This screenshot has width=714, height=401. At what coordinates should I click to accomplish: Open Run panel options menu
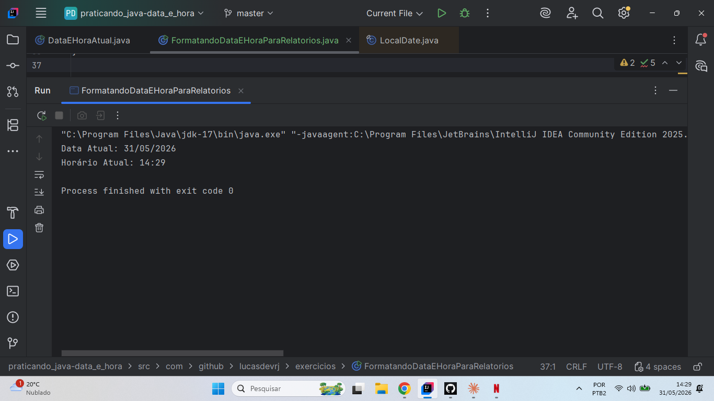pyautogui.click(x=655, y=90)
